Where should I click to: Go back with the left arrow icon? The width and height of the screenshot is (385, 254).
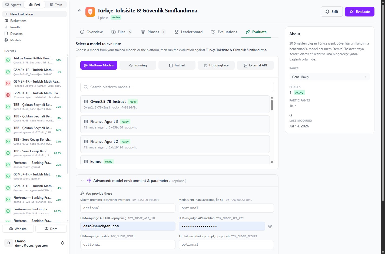(79, 11)
